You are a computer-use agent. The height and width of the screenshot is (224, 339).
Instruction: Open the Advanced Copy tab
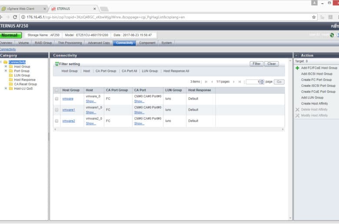[x=99, y=43]
